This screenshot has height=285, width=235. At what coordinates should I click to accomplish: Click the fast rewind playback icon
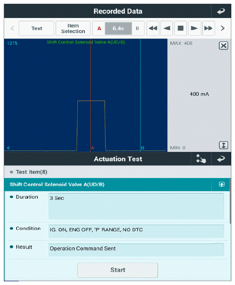tap(153, 28)
